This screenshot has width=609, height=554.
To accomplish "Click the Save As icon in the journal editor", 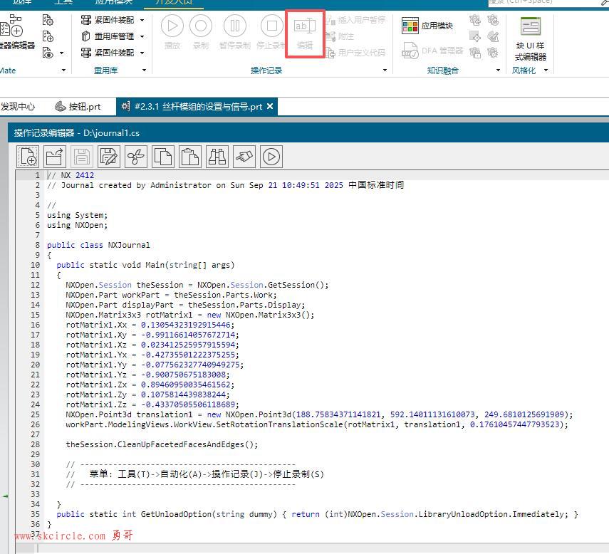I will [109, 156].
